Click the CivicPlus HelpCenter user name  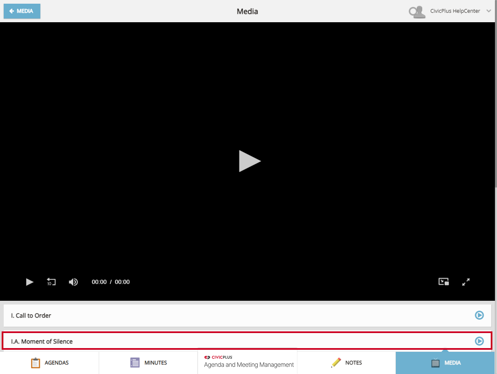pos(455,11)
